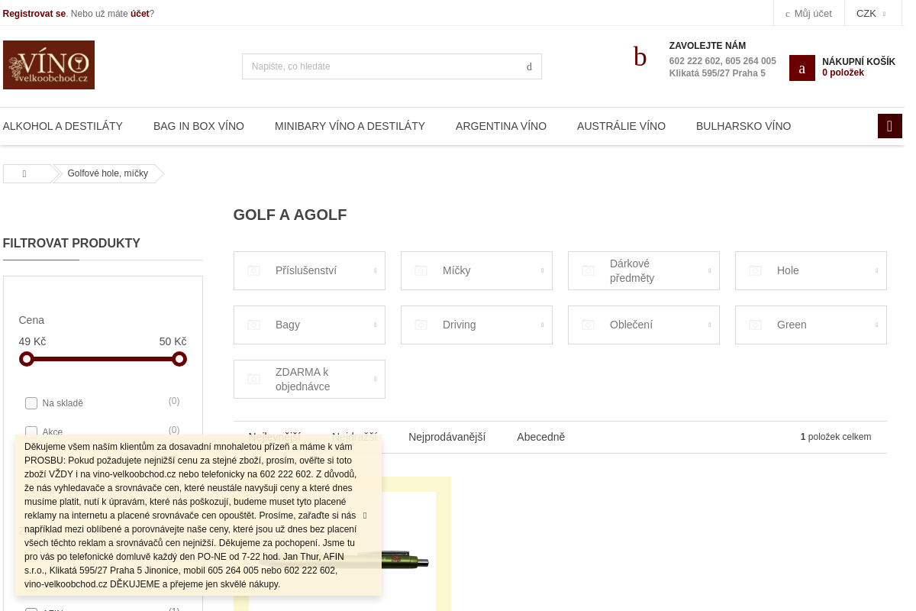Viewport: 916px width, 611px height.
Task: Open the pen product thumbnail image
Action: click(342, 551)
